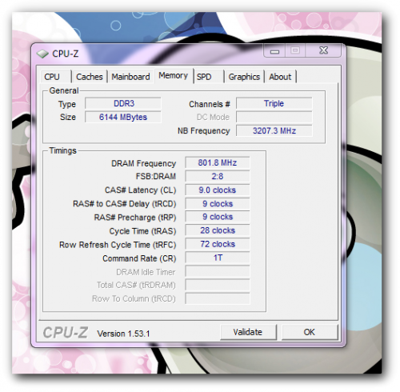Click the 2:8 FSB:DRAM ratio value
The height and width of the screenshot is (392, 400).
(x=218, y=176)
